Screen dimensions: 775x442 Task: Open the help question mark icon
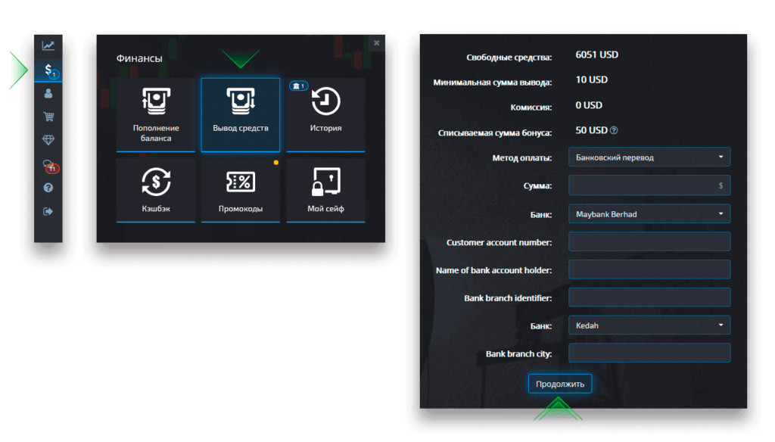pos(48,188)
